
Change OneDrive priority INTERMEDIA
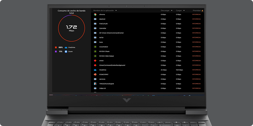click(x=196, y=70)
